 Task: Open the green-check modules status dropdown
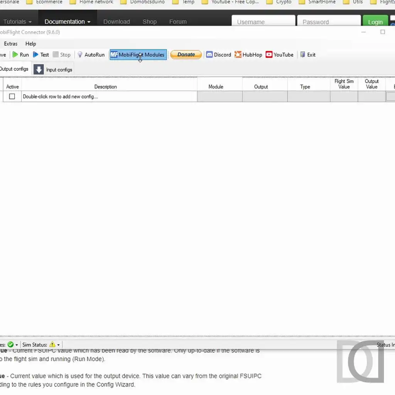tap(13, 344)
